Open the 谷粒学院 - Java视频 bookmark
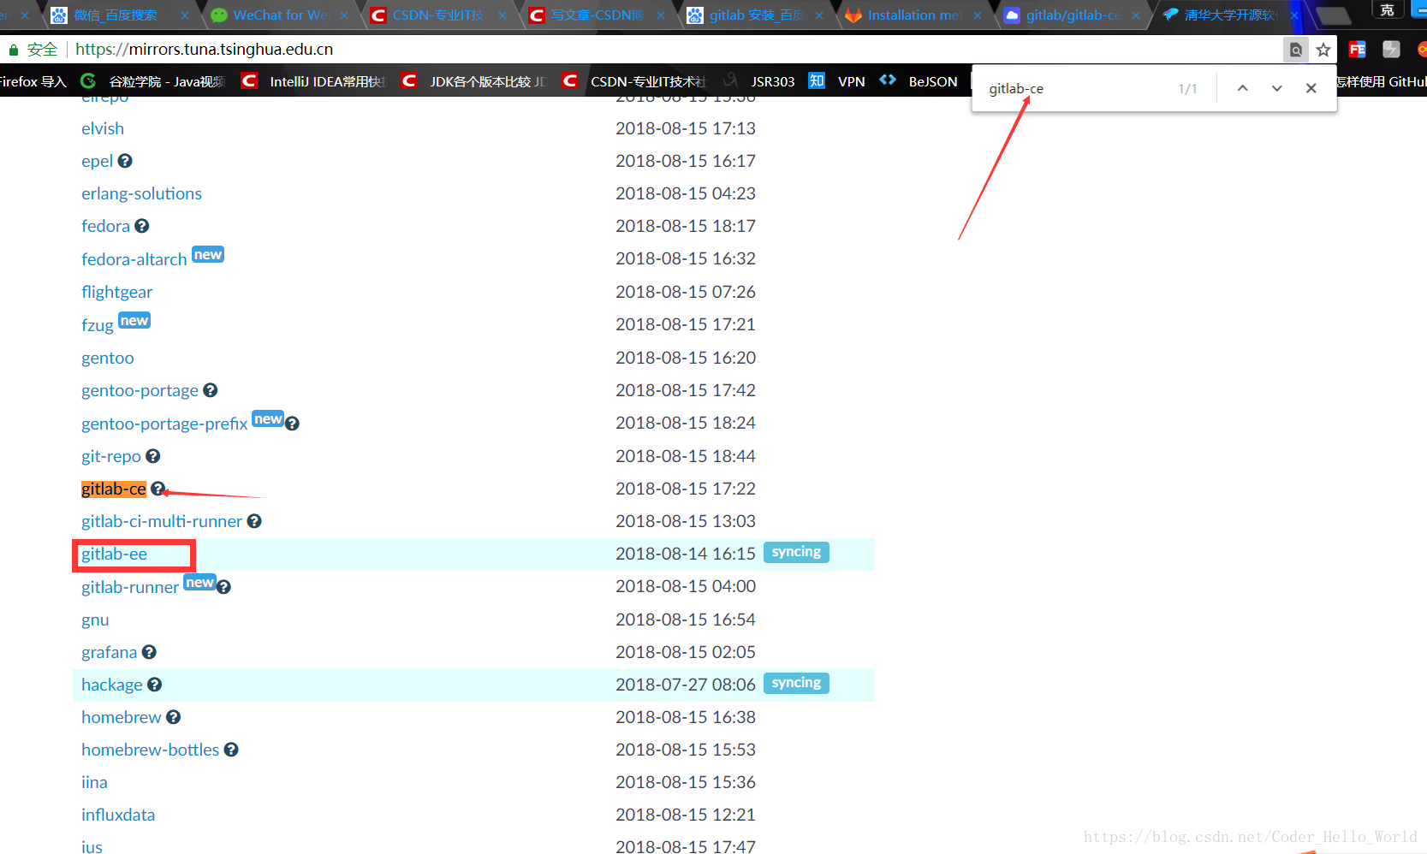The height and width of the screenshot is (854, 1427). click(x=153, y=81)
